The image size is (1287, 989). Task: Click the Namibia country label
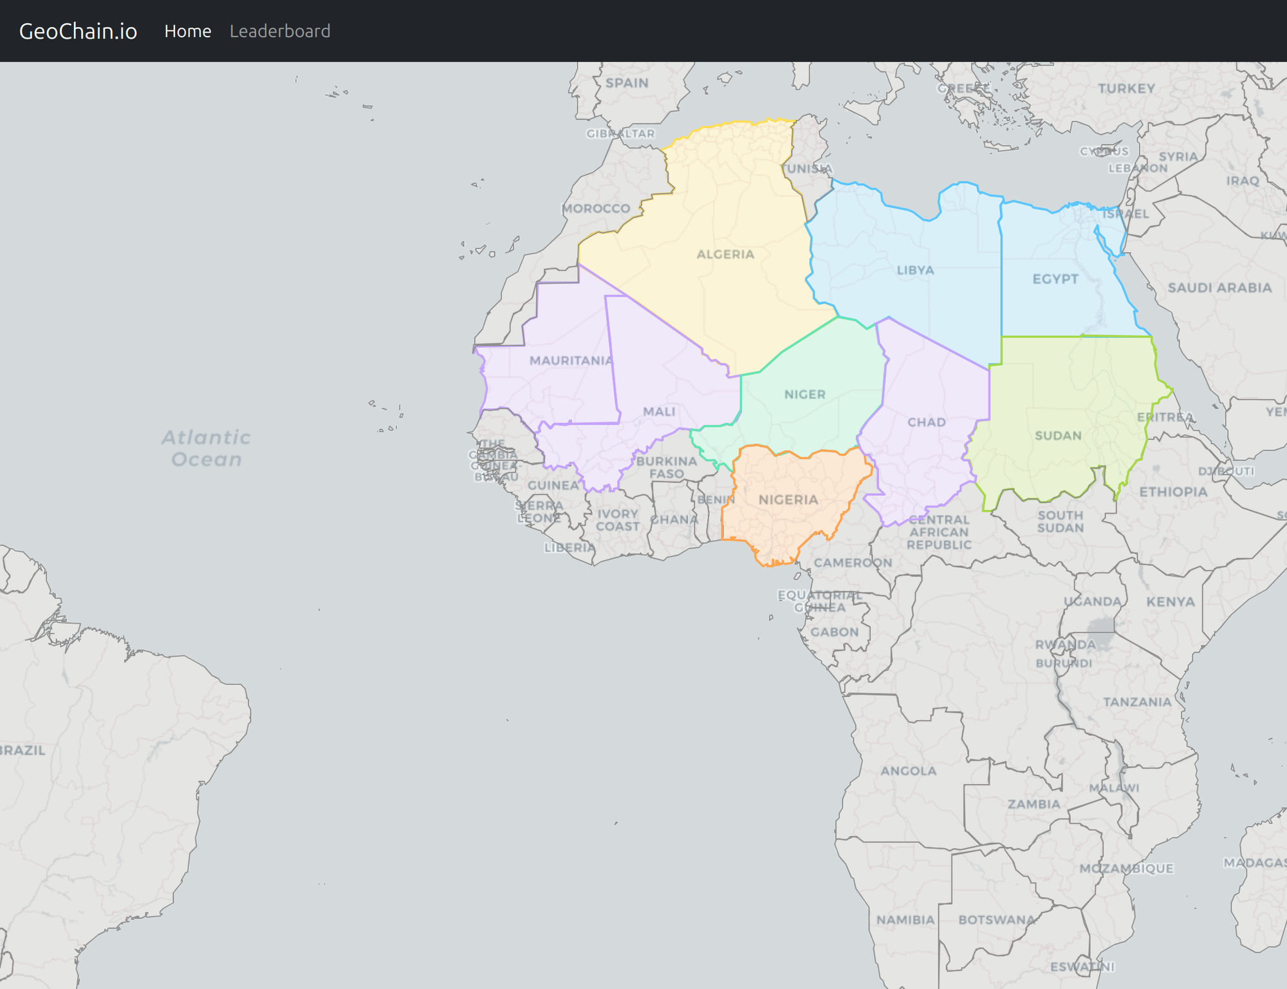click(905, 920)
